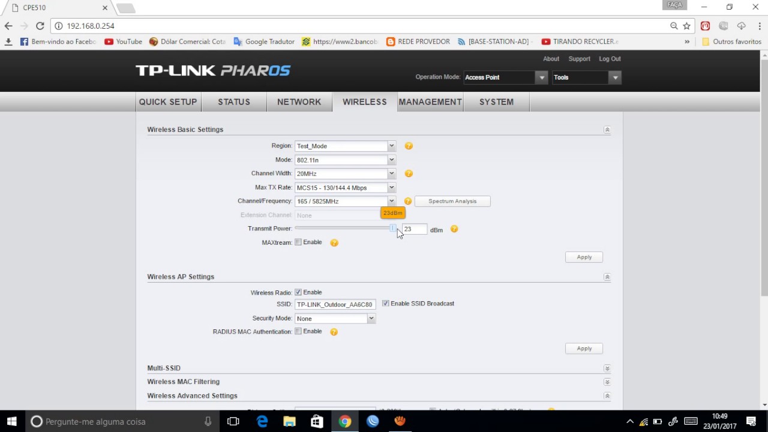Expand the Wireless MAC Filtering section
Screen dimensions: 768x432
point(607,382)
